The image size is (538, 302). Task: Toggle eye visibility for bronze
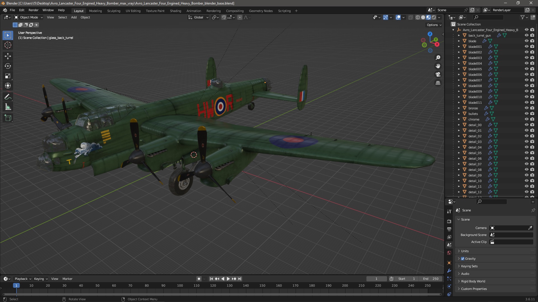(x=527, y=108)
